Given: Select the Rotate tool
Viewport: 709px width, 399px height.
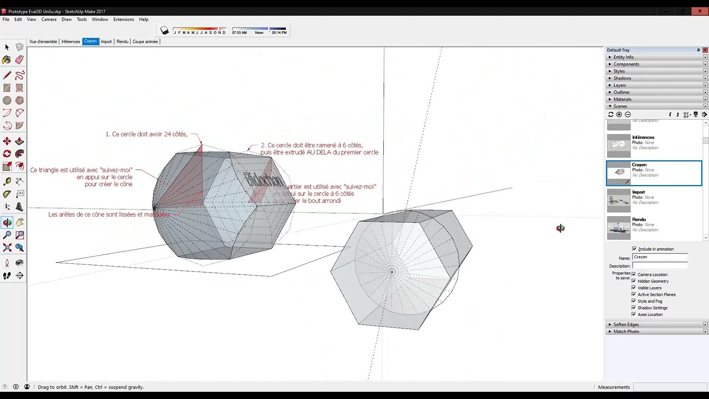Looking at the screenshot, I should coord(7,154).
